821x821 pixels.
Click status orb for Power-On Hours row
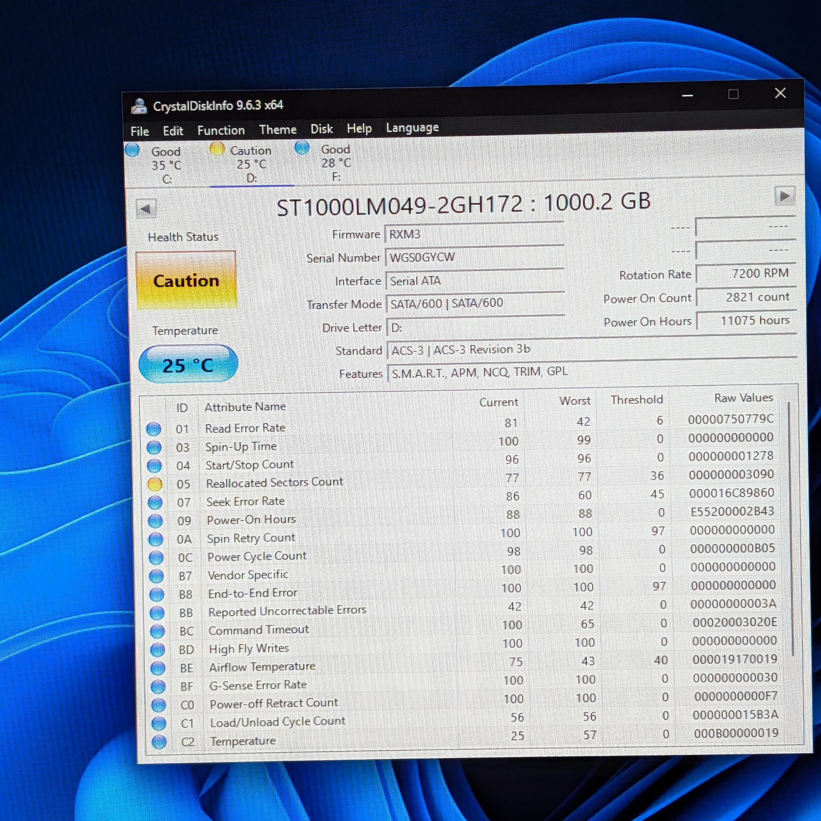(x=155, y=521)
